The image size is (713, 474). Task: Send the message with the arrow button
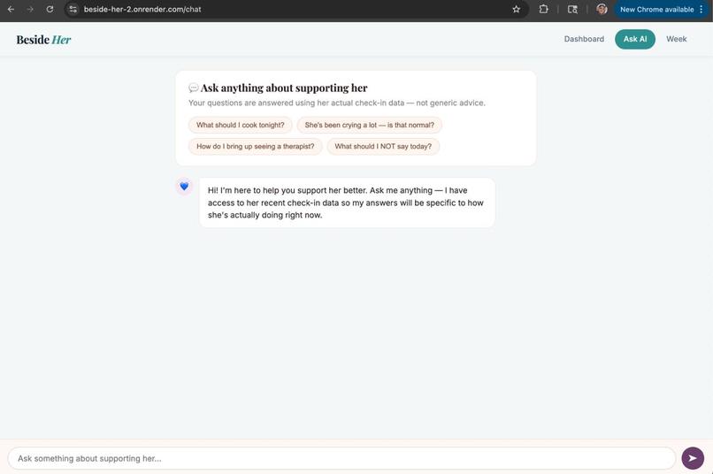(693, 458)
